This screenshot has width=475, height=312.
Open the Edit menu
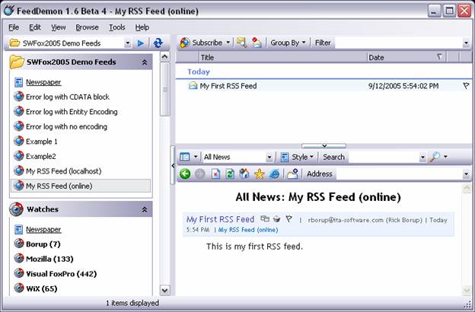pos(35,27)
